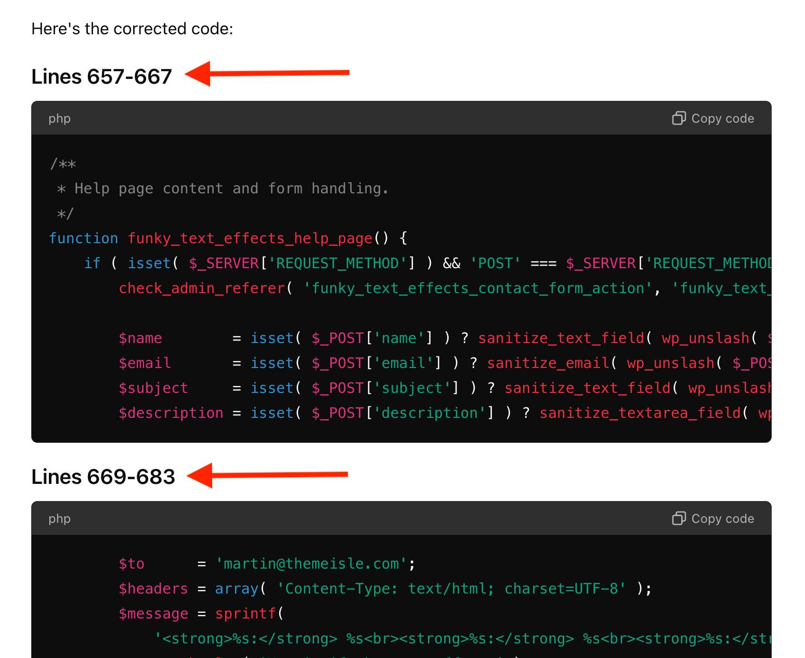Viewport: 805px width, 658px height.
Task: Click the $headers variable in the second block
Action: click(153, 588)
